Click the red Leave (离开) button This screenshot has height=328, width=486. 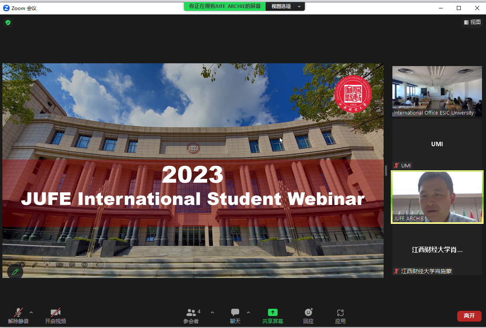[x=469, y=316]
